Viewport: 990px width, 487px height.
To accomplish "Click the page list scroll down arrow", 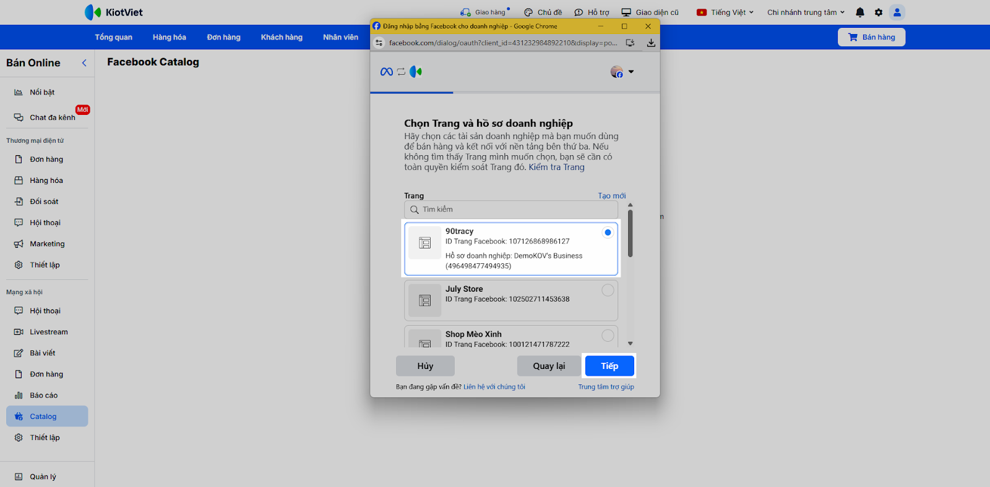I will (x=630, y=344).
